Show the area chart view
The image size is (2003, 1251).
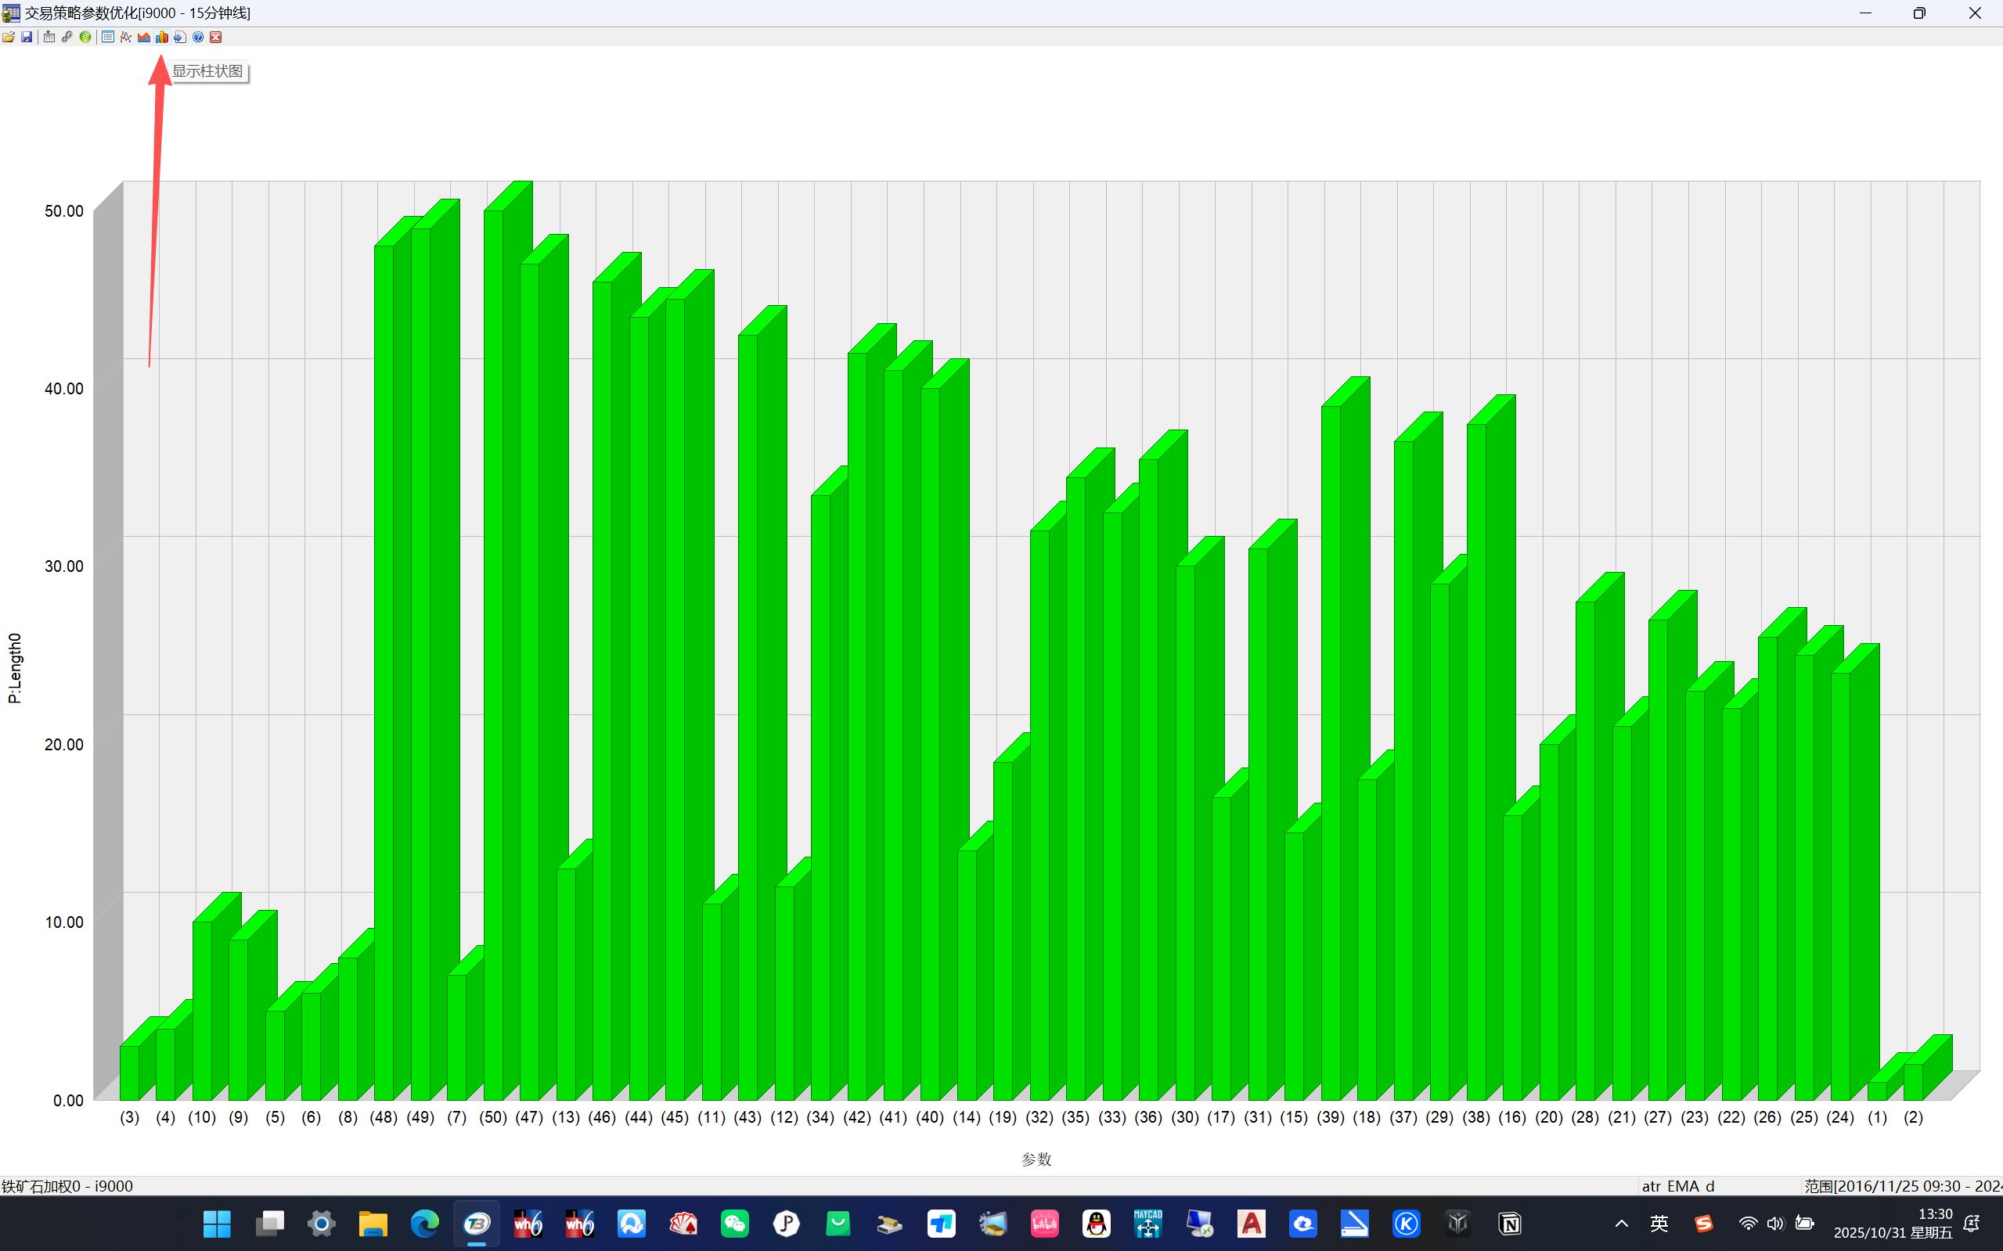pyautogui.click(x=144, y=38)
